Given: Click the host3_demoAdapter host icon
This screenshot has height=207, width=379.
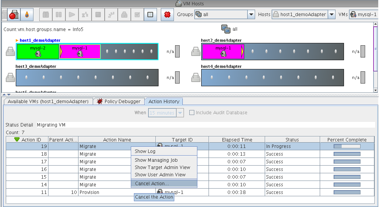Looking at the screenshot, I should (10, 78).
